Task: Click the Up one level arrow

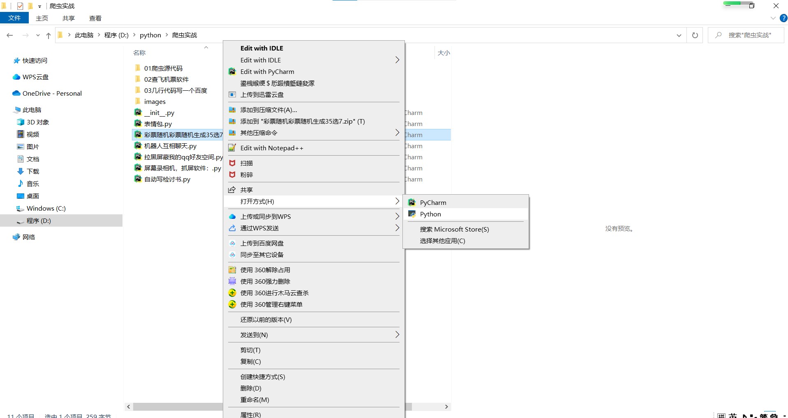Action: pyautogui.click(x=49, y=35)
